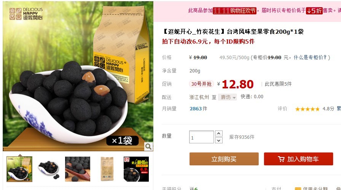Increase quantity with the up arrow
The image size is (341, 190).
coord(218,133)
